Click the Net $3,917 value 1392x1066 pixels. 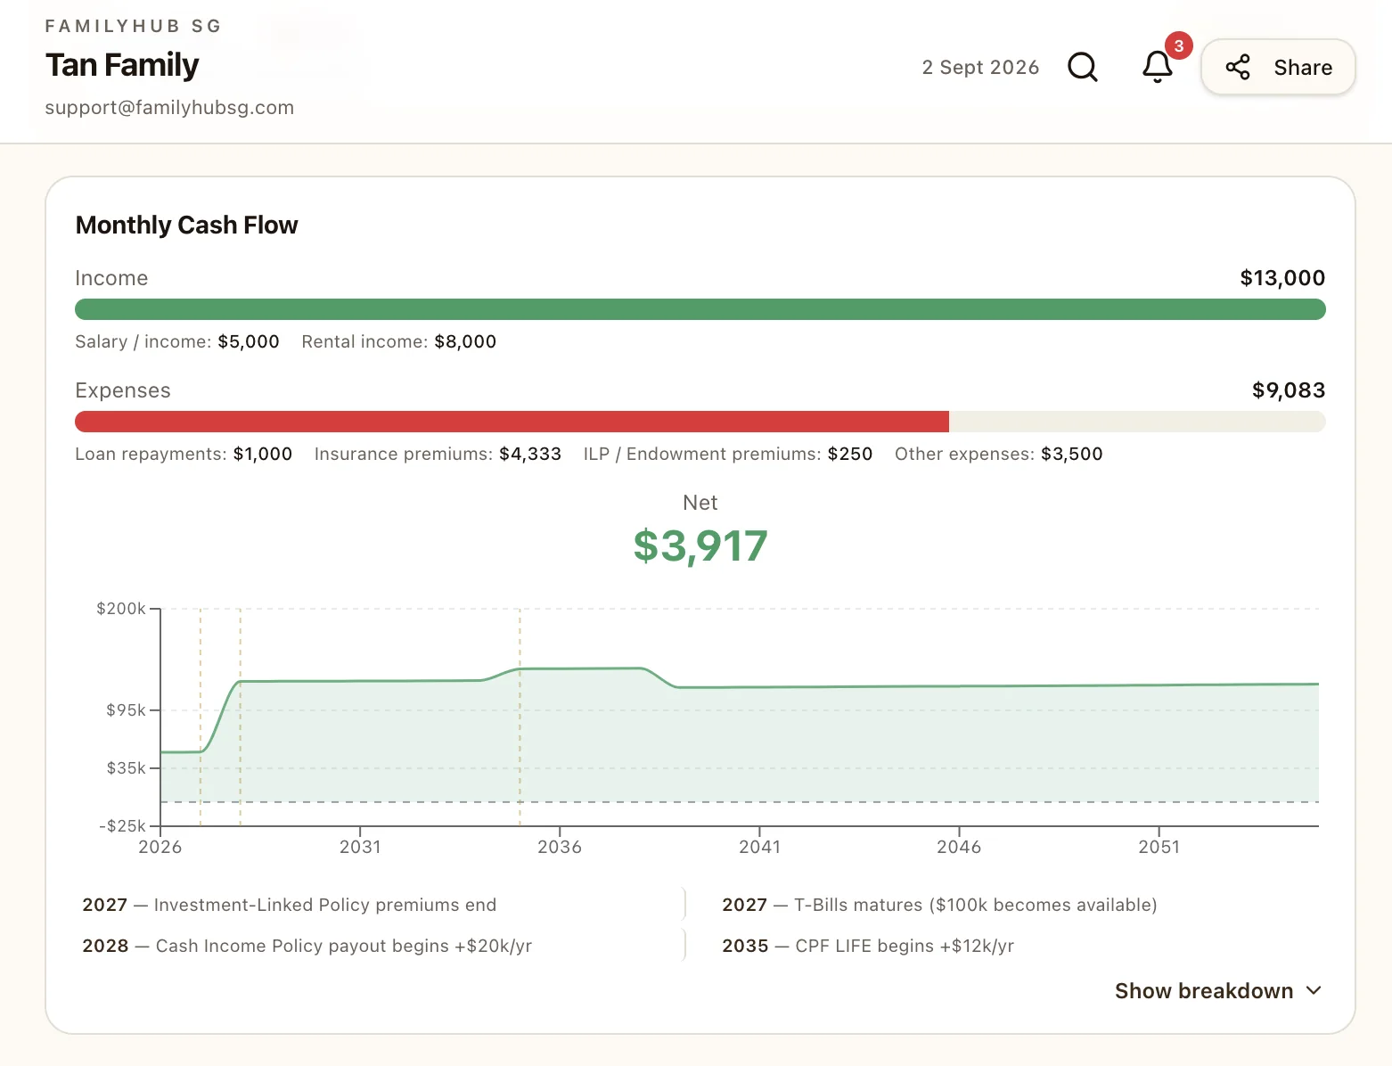click(x=700, y=545)
